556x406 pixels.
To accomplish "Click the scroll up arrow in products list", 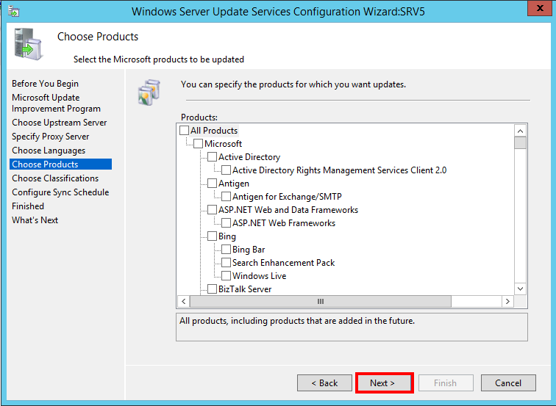I will click(520, 131).
